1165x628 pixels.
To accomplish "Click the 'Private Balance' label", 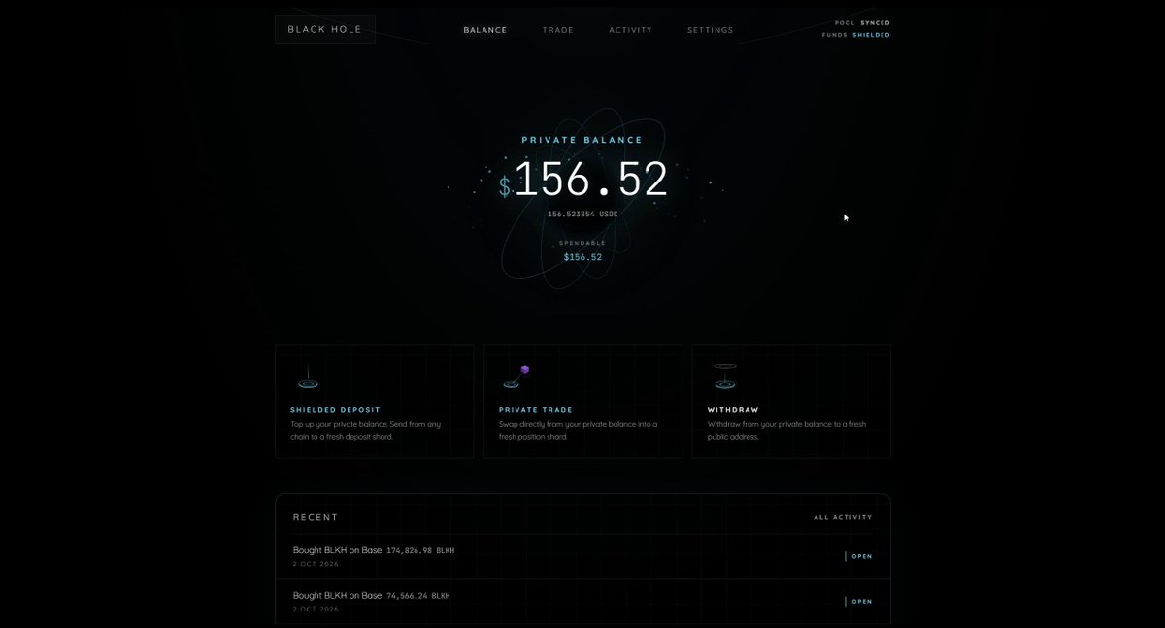I will [582, 140].
